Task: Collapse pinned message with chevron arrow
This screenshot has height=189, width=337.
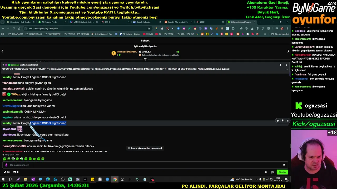Action: point(286,70)
